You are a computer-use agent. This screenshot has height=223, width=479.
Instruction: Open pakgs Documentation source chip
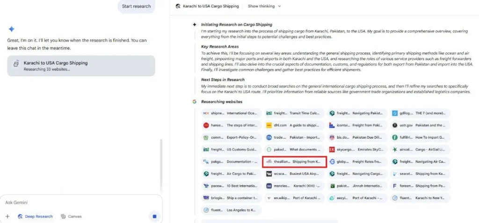coord(232,162)
